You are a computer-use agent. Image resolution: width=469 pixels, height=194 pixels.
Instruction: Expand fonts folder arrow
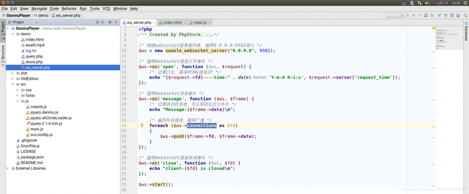point(18,96)
